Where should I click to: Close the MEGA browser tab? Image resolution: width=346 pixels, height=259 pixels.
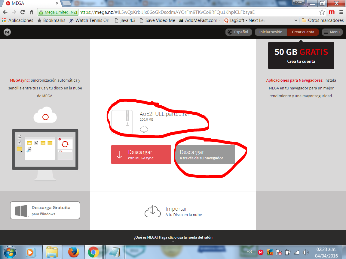57,4
